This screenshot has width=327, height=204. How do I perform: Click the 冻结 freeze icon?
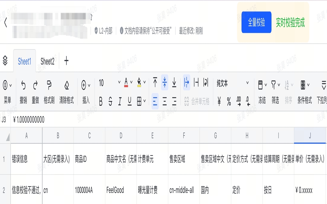tap(261, 85)
